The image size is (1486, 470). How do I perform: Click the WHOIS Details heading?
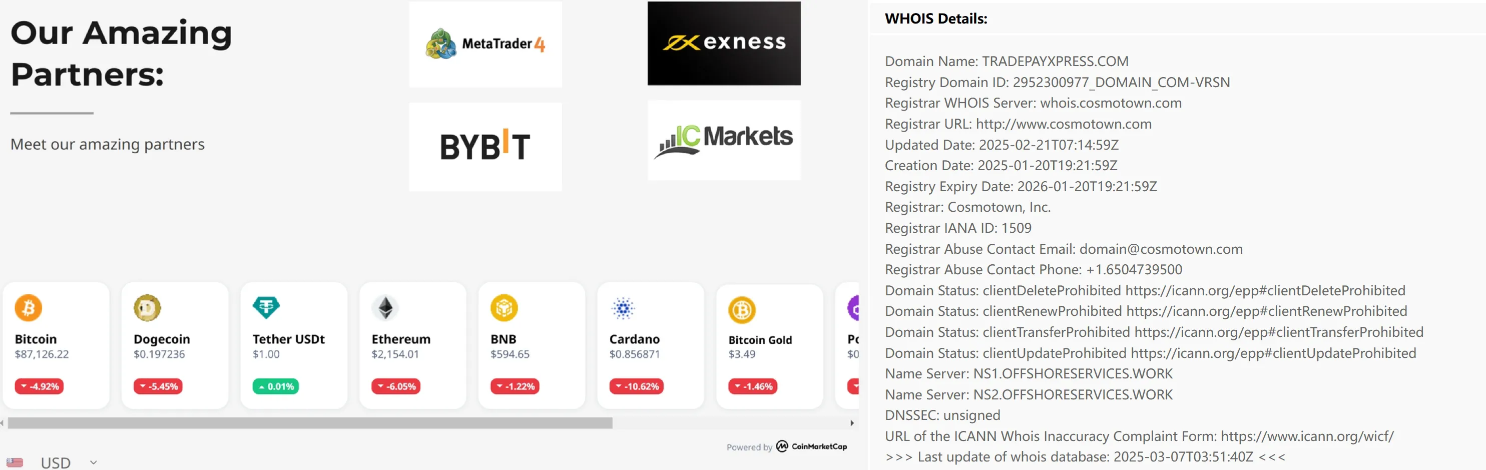point(935,19)
